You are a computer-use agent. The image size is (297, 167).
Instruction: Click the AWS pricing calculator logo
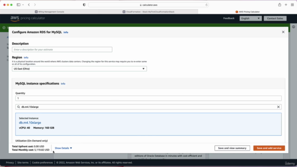28,19
